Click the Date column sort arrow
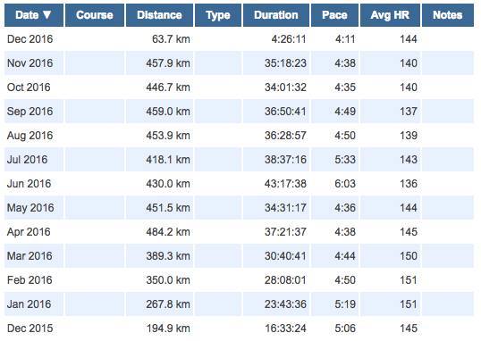481x341 pixels. pos(46,14)
